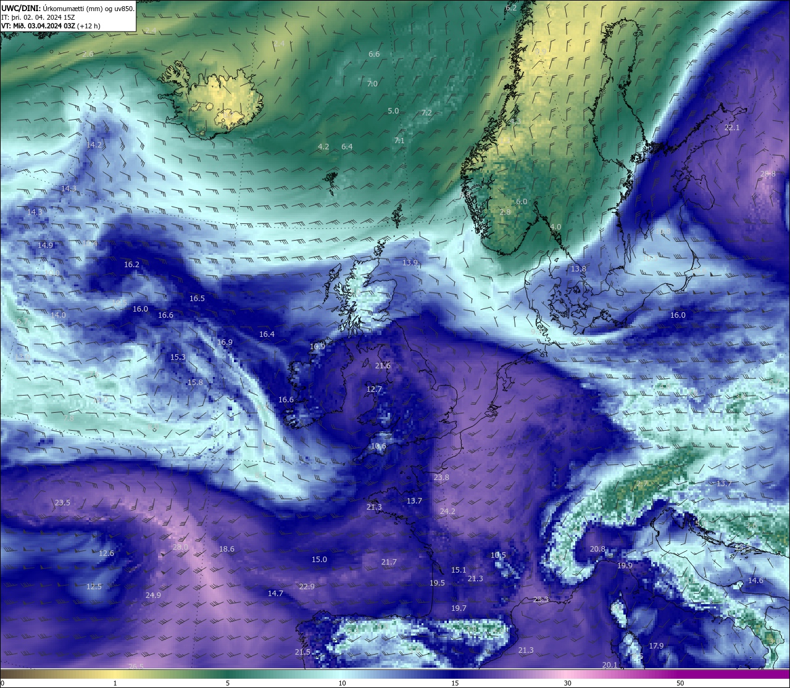Click the 21.7 value label
This screenshot has height=688, width=790.
point(389,562)
